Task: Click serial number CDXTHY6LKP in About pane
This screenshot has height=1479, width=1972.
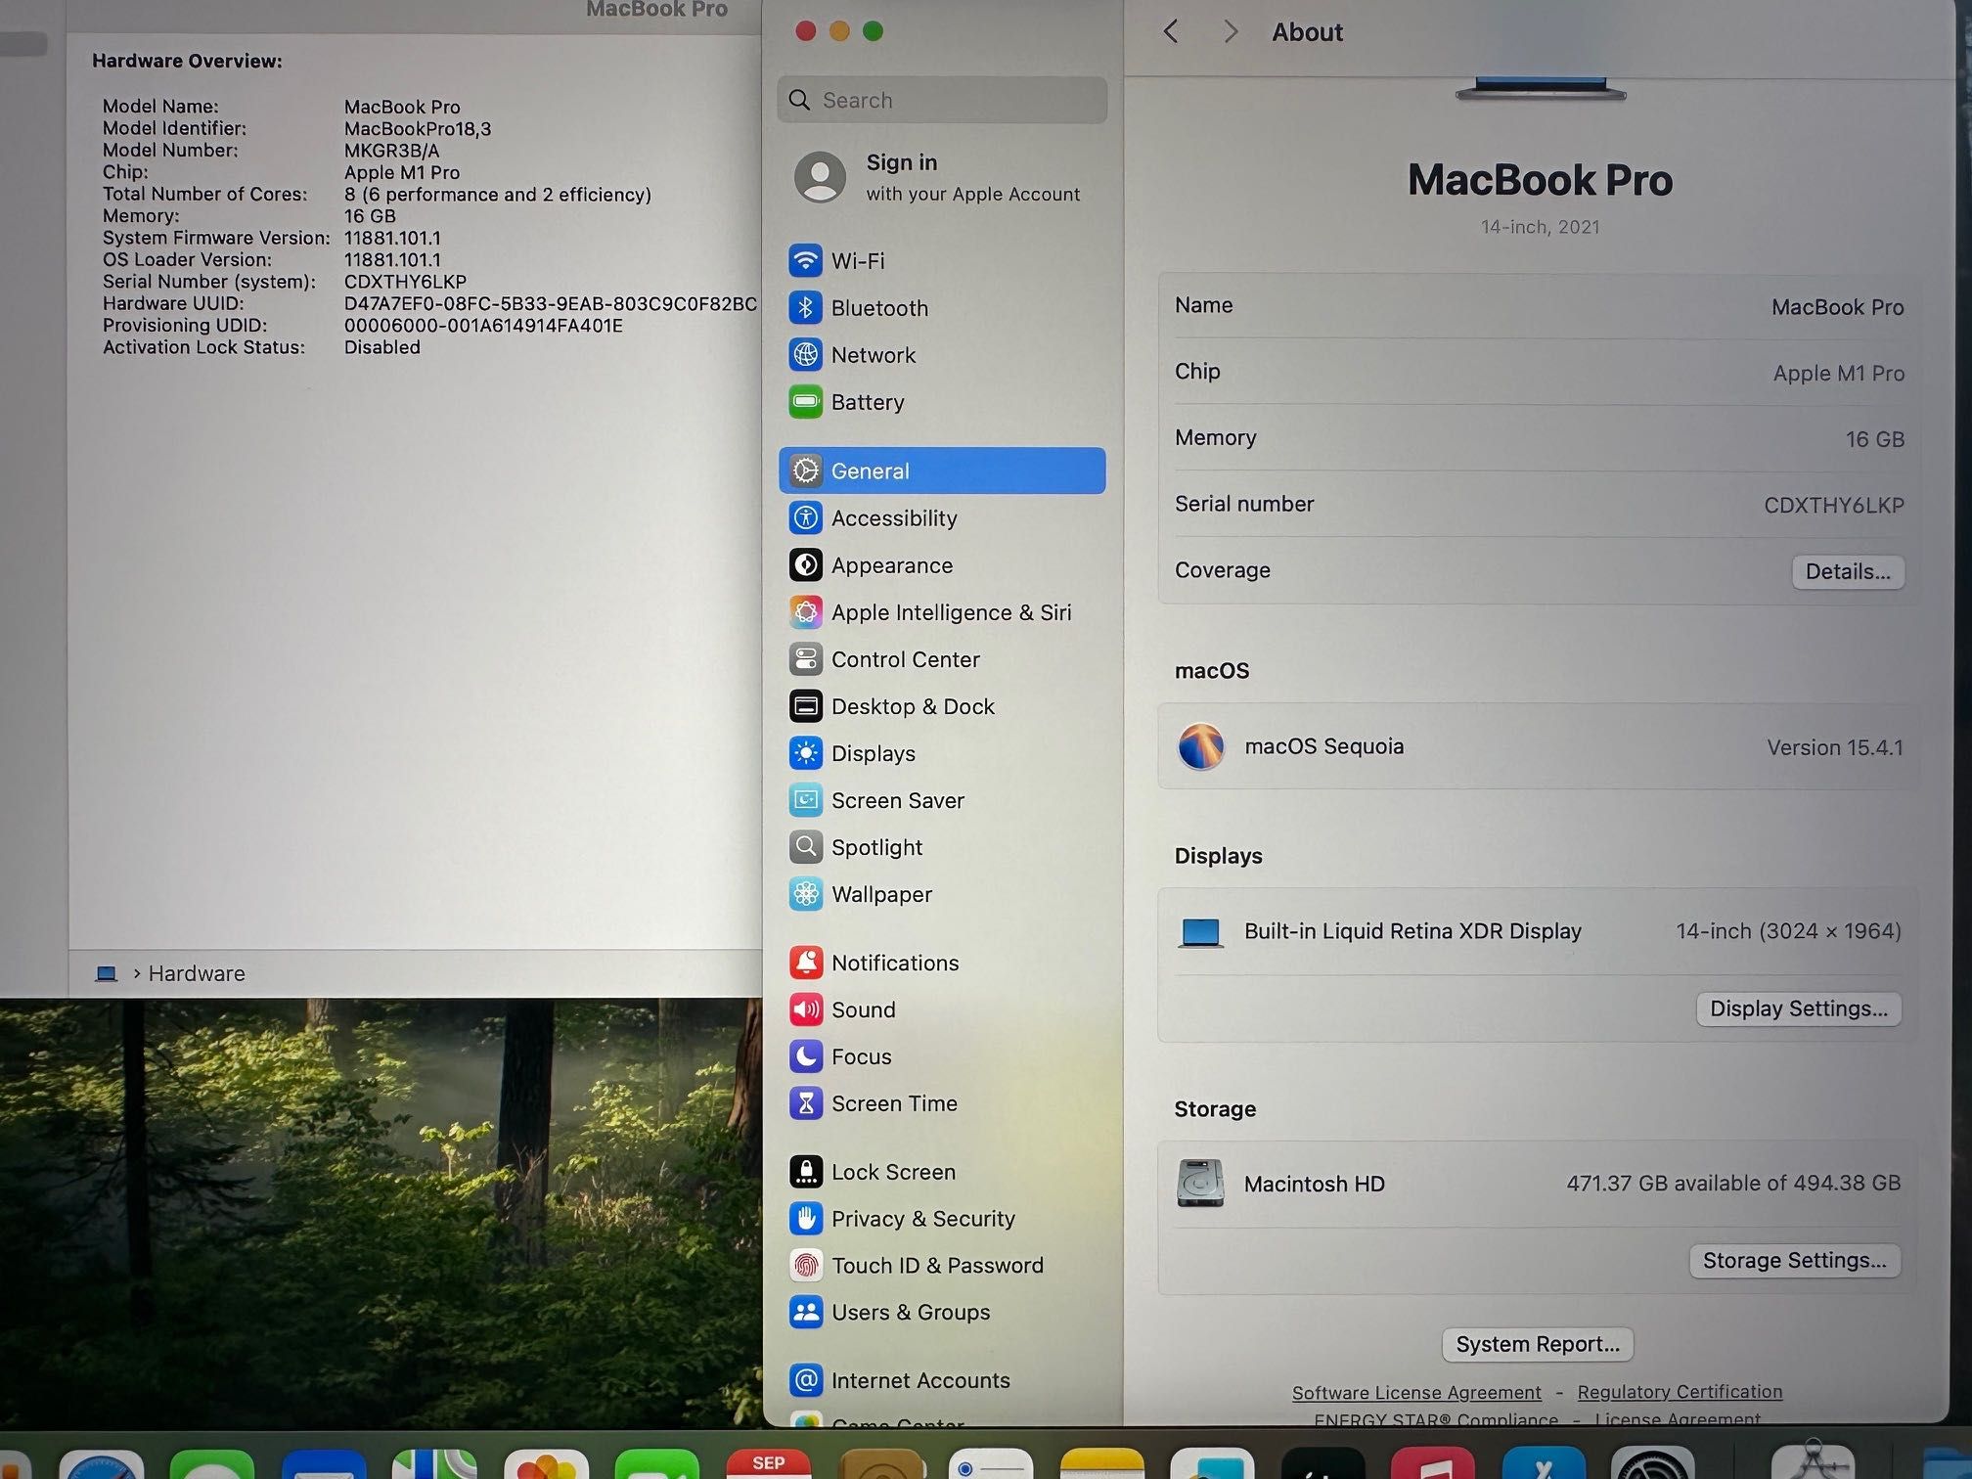Action: pyautogui.click(x=1834, y=506)
